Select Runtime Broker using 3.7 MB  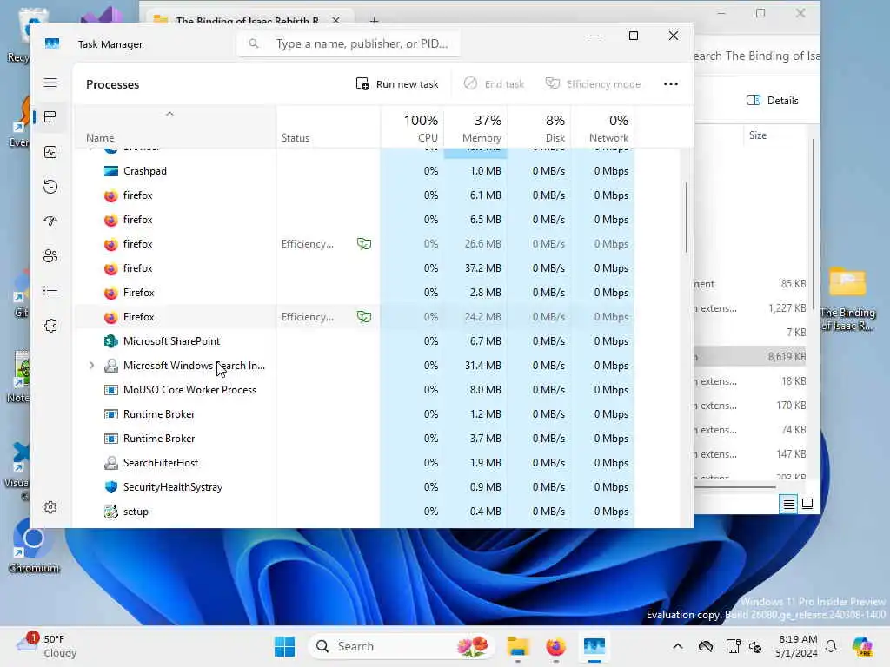(355, 439)
